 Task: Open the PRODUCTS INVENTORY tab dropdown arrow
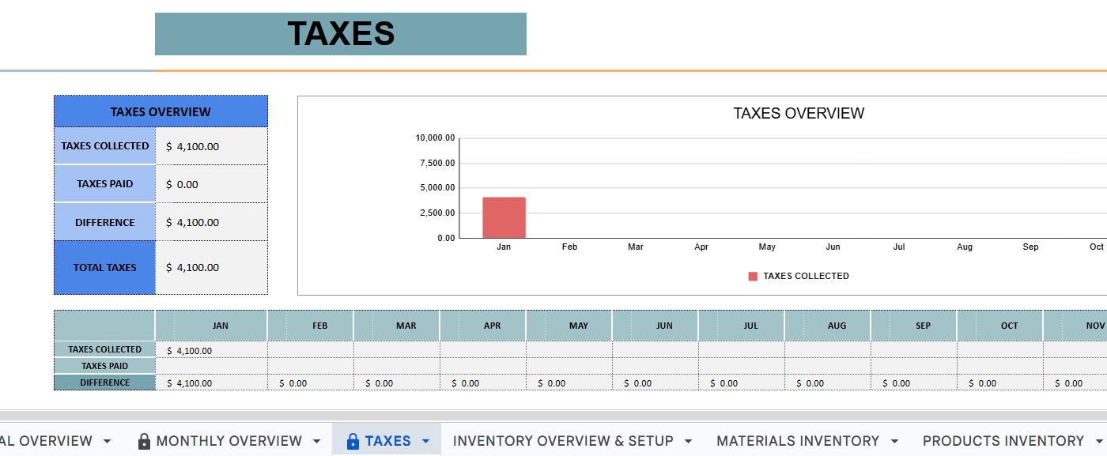pos(1098,441)
